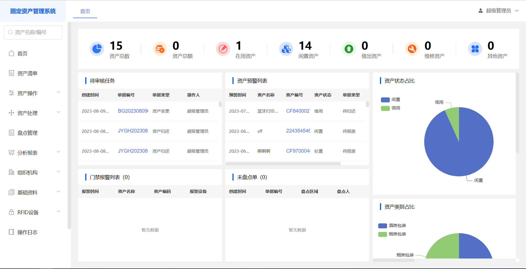Open asset link CF840002
Screen dimensions: 526x269
pos(298,111)
